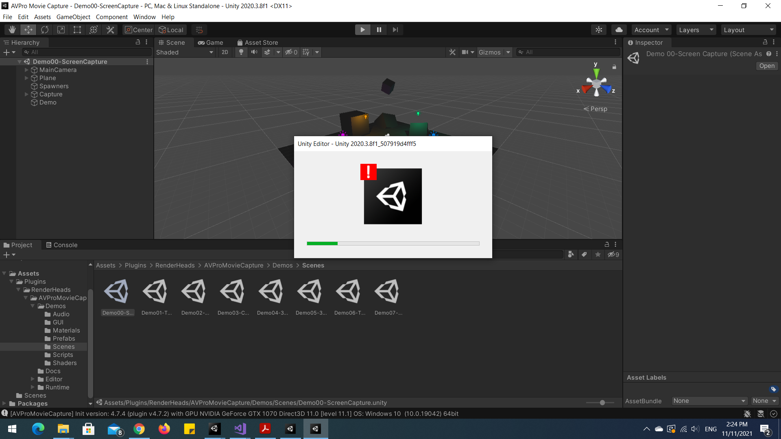The image size is (781, 439).
Task: Select the Hand tool for panning
Action: (x=12, y=29)
